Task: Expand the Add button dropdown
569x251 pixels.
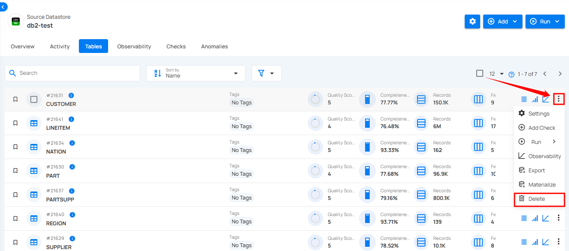Action: click(502, 21)
